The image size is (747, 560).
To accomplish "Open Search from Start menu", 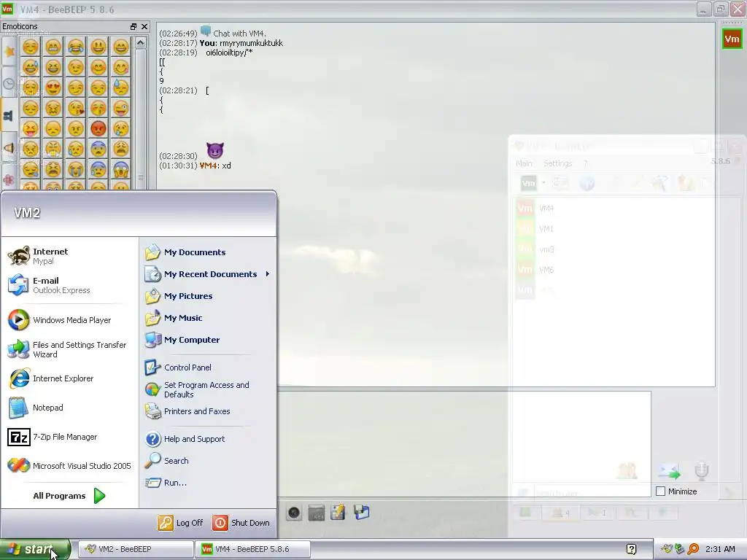I will (x=208, y=461).
